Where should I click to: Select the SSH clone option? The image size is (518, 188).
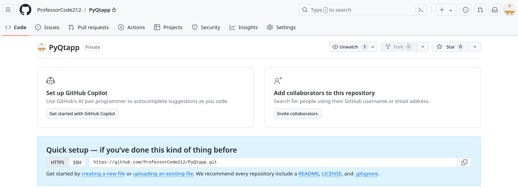coord(77,162)
